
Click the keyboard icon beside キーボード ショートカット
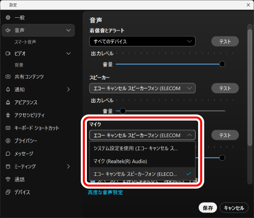tap(8, 128)
